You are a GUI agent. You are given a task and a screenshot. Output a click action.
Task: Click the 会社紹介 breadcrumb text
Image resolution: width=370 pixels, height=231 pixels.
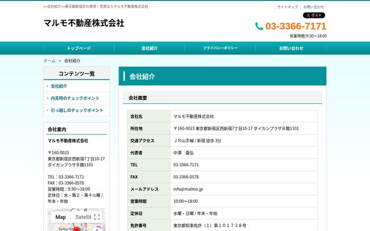coord(72,61)
